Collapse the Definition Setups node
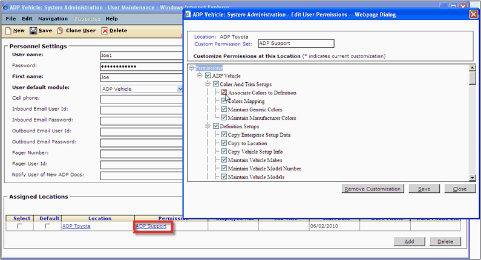The image size is (481, 260). tap(208, 126)
